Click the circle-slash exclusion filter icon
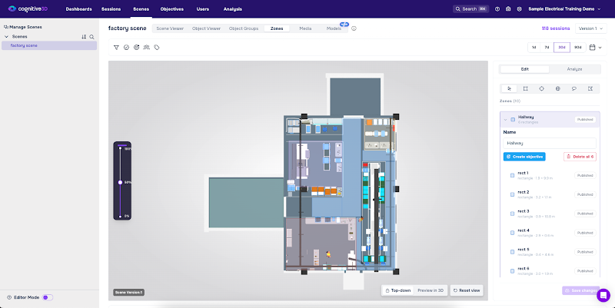Viewport: 615px width, 308px height. (x=126, y=48)
